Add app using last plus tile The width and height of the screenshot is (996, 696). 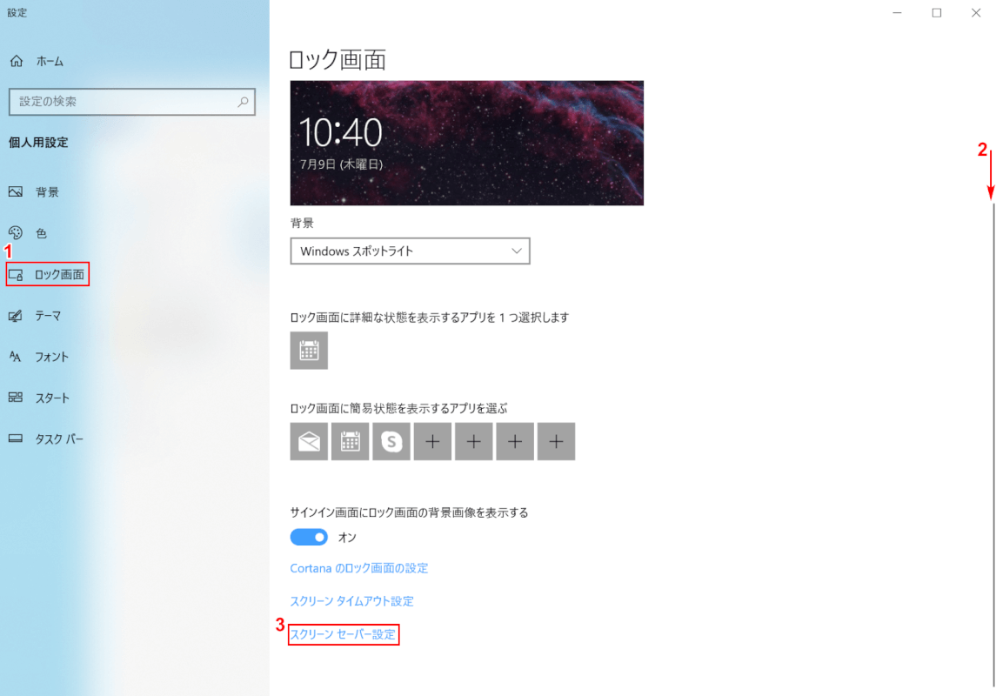(556, 441)
